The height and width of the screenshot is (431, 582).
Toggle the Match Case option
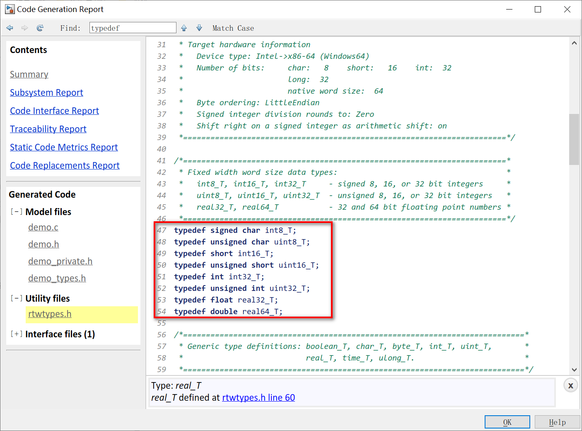(233, 28)
